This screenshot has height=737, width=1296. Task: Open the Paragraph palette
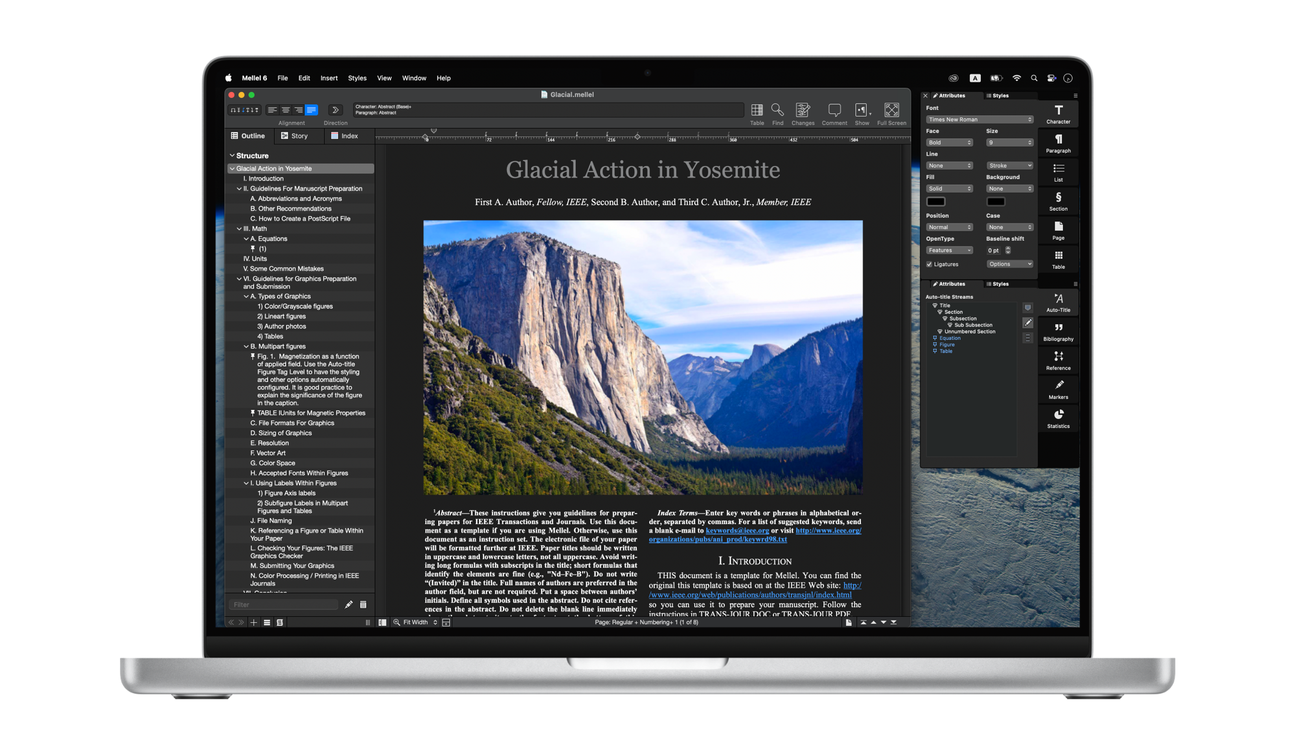pos(1058,143)
